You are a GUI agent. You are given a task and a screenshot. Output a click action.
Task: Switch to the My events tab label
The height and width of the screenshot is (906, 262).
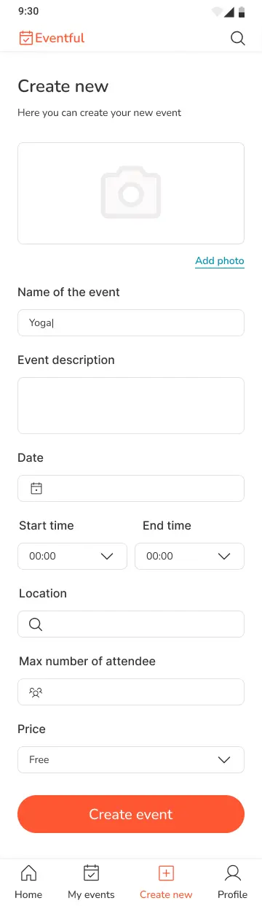click(x=91, y=894)
